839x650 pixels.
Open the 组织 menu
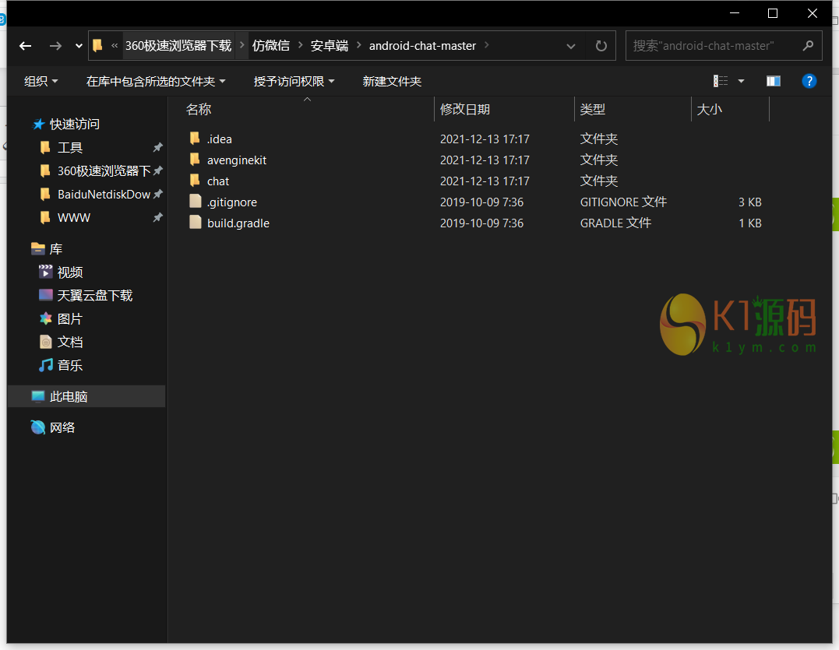(x=41, y=81)
